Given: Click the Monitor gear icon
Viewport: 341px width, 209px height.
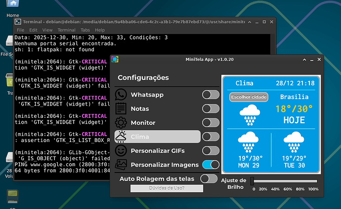Looking at the screenshot, I should coord(121,123).
